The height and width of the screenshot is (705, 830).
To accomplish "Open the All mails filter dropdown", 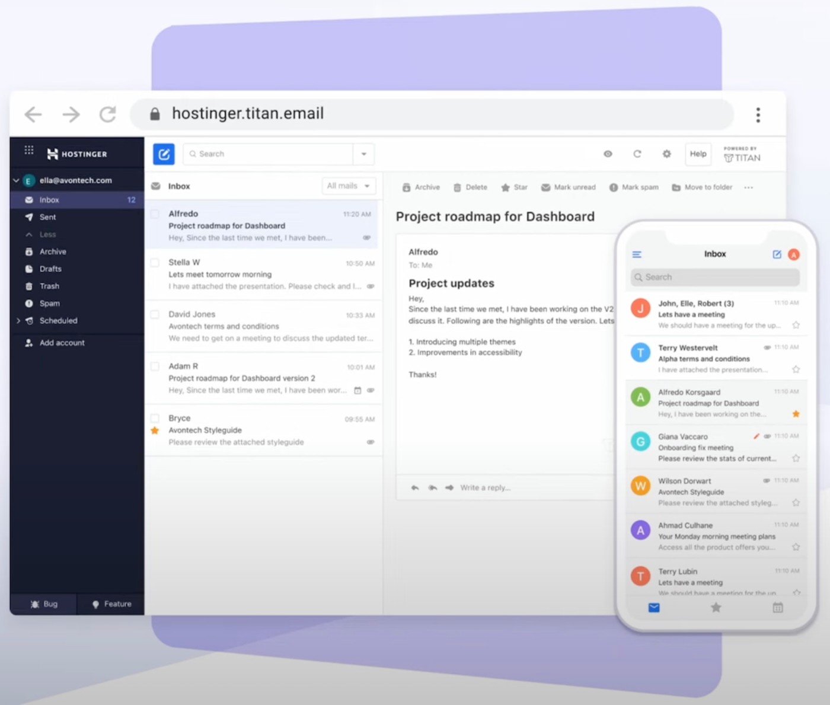I will click(349, 186).
